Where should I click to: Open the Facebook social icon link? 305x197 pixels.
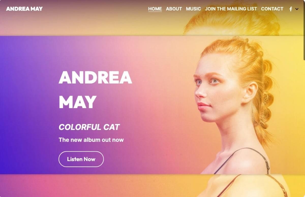(x=291, y=9)
